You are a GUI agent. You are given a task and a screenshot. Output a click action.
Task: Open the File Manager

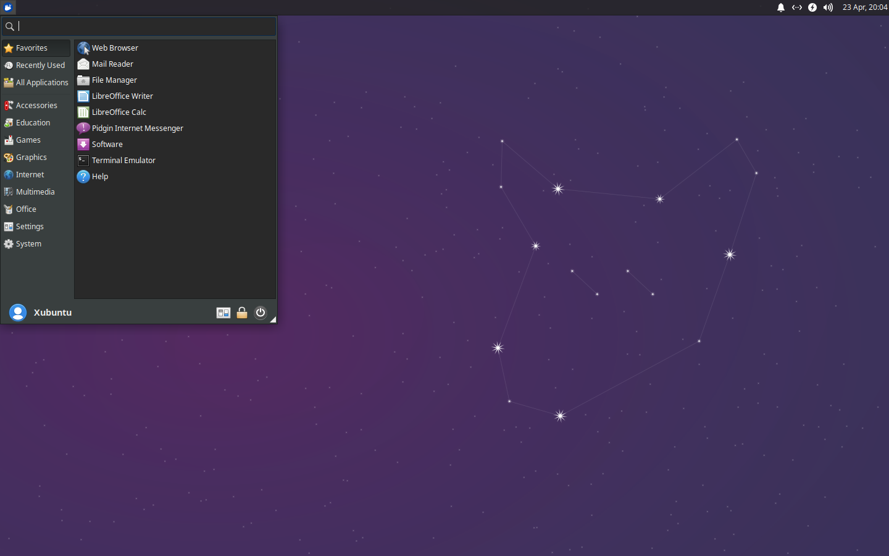(114, 80)
